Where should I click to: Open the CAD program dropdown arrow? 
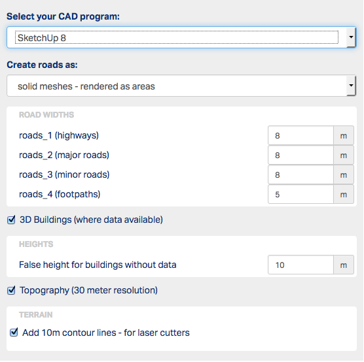pyautogui.click(x=351, y=37)
